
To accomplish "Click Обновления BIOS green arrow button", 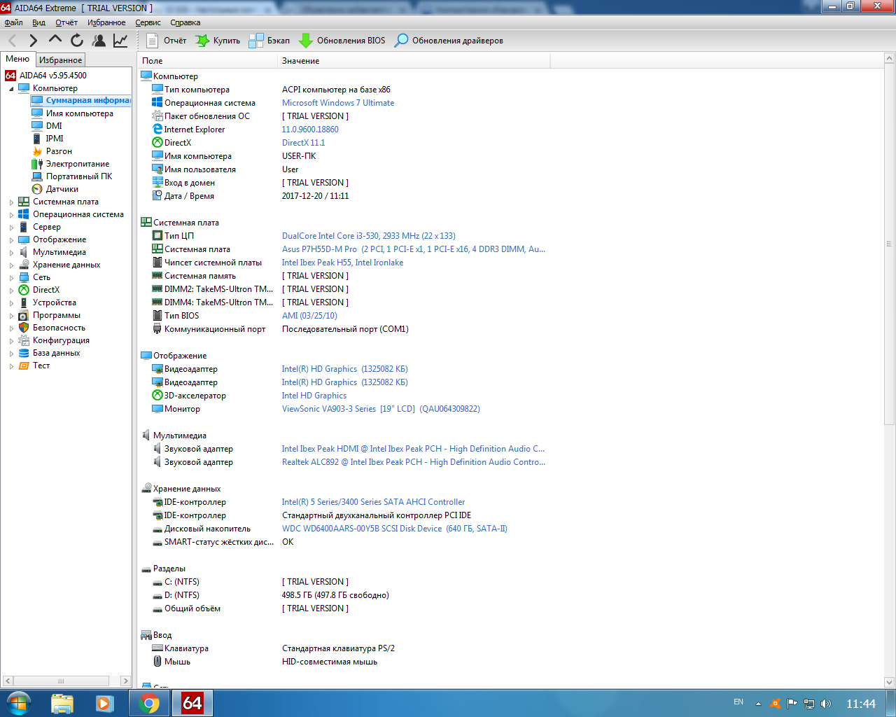I will point(342,41).
